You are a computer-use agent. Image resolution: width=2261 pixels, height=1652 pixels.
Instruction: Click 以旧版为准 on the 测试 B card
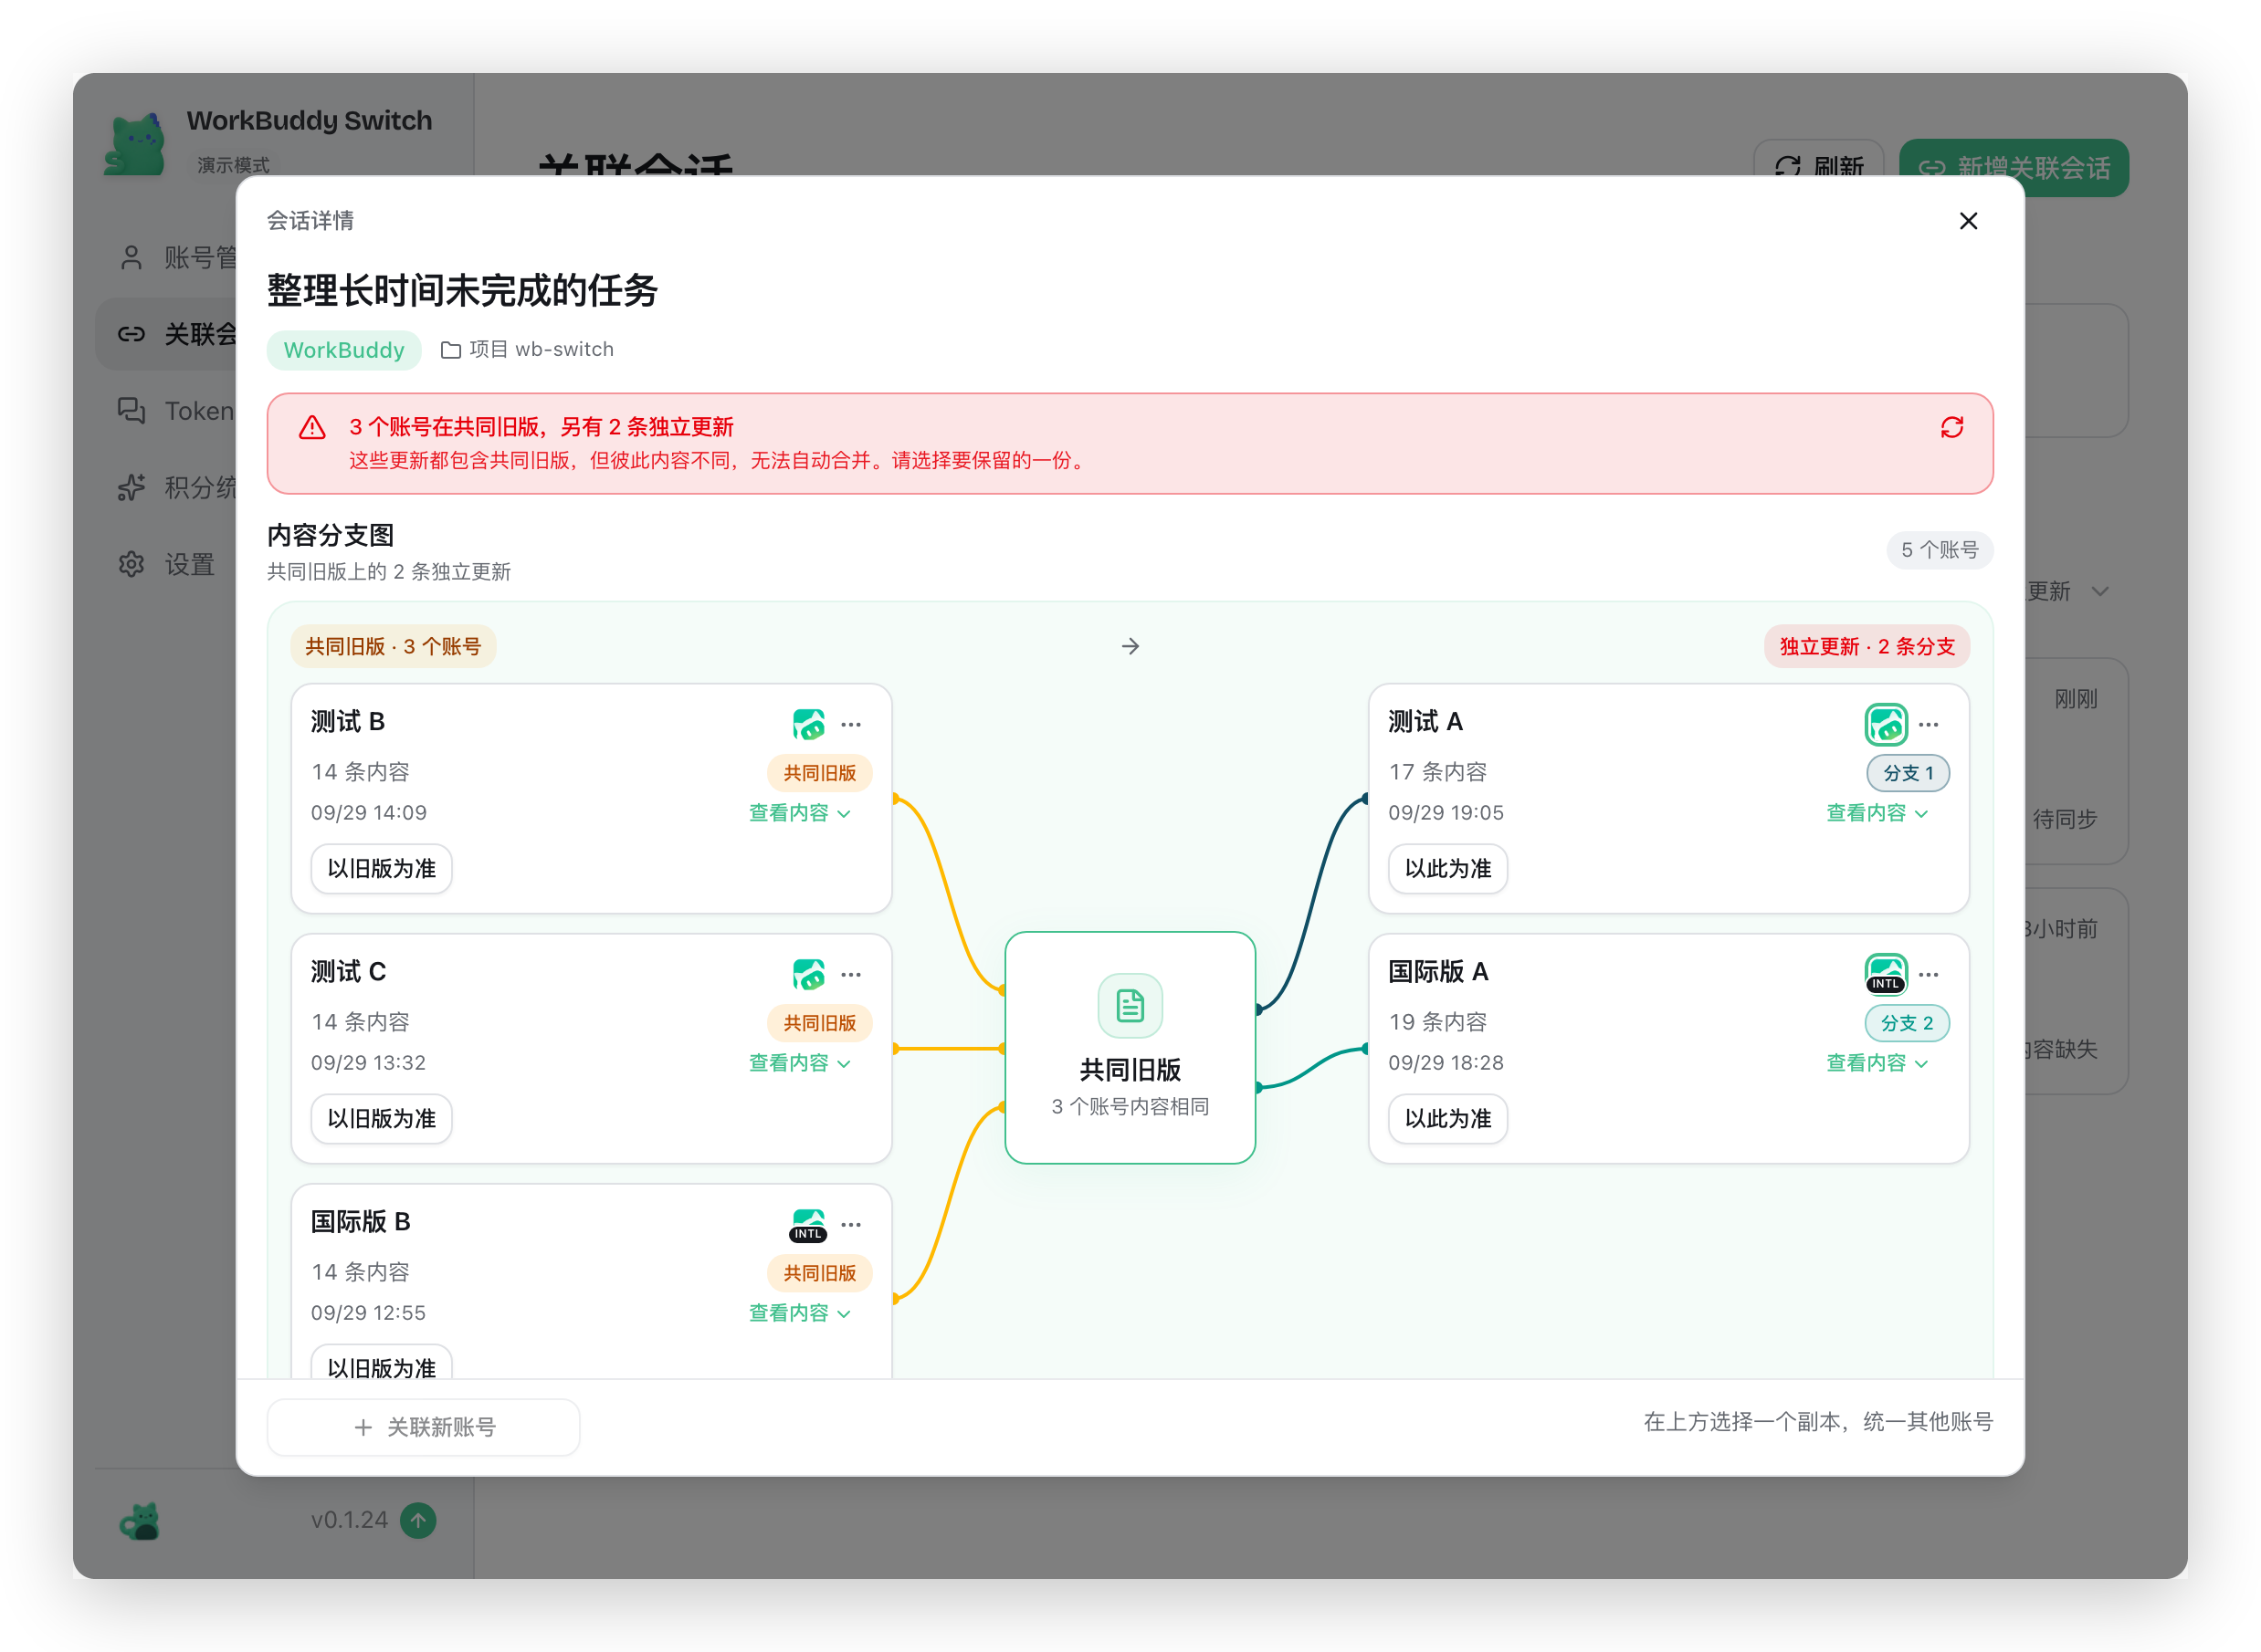click(381, 868)
